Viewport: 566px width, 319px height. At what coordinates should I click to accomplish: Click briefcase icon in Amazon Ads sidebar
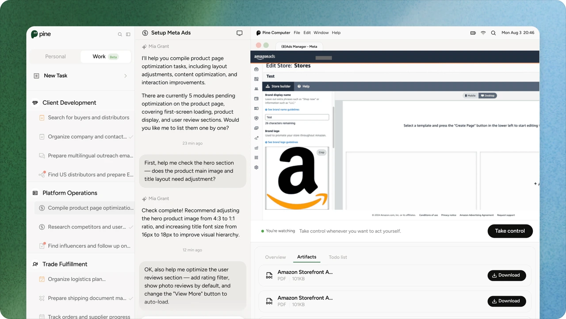pyautogui.click(x=256, y=69)
